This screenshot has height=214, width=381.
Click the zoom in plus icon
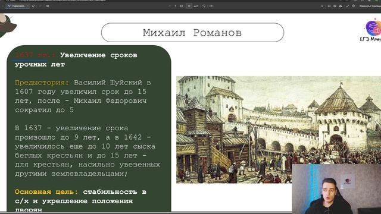[x=175, y=6]
